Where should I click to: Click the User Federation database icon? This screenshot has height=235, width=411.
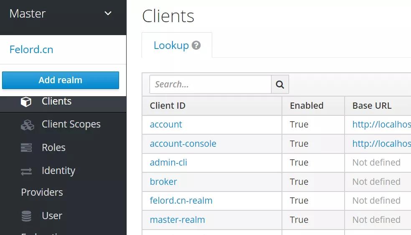(x=26, y=216)
